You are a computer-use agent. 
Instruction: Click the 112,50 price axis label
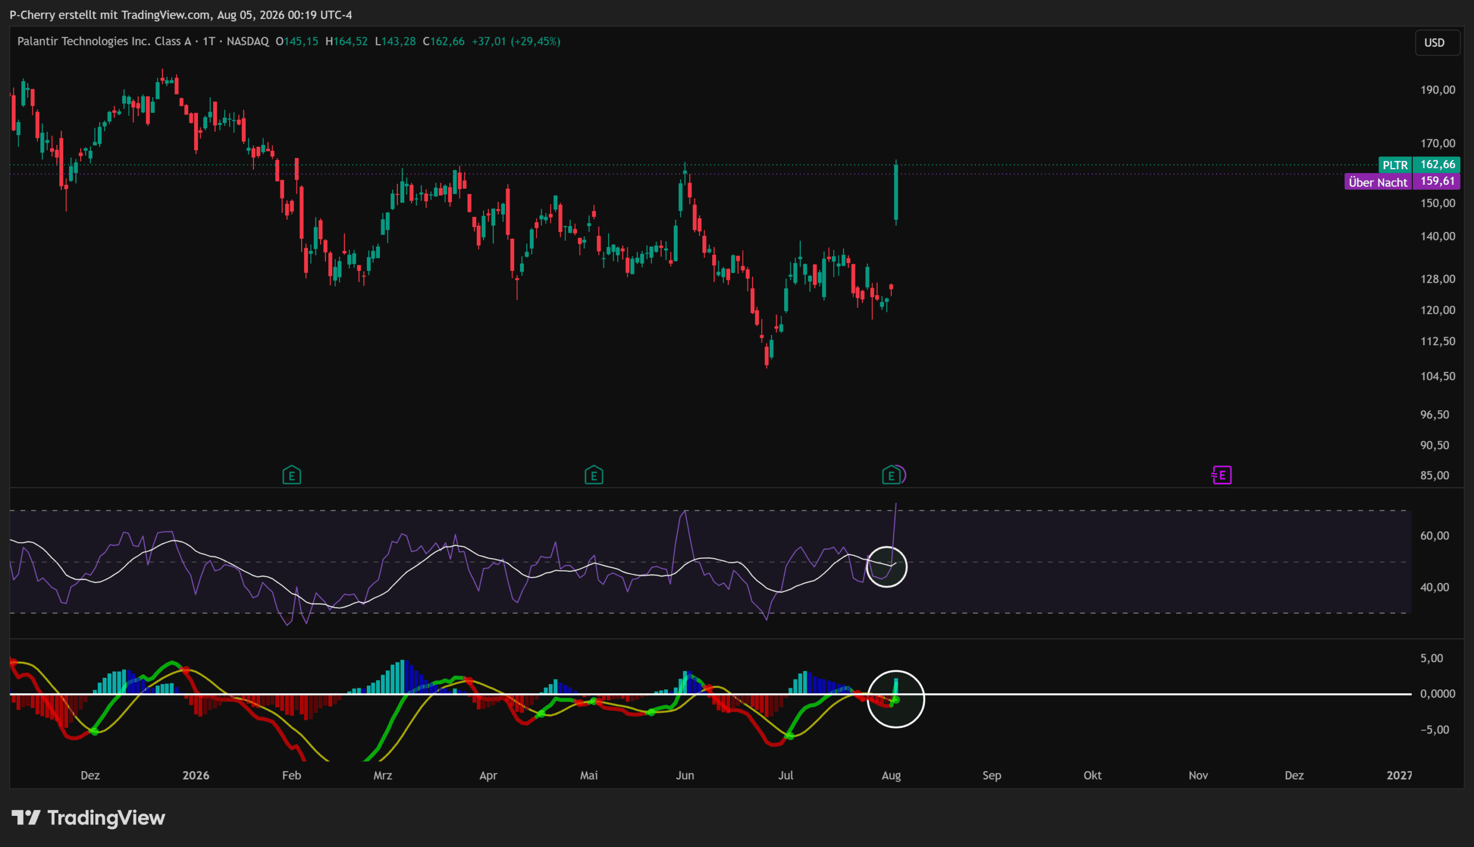click(1437, 341)
